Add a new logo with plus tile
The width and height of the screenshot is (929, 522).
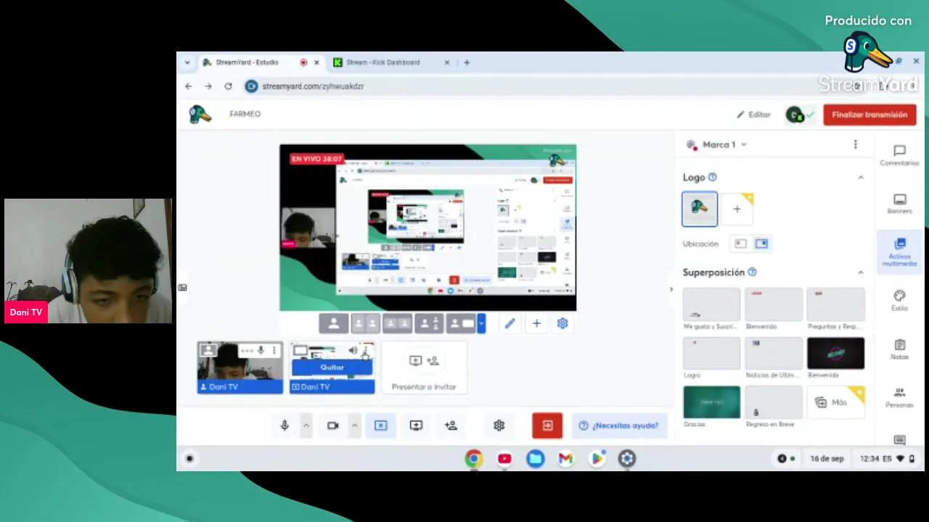click(737, 209)
